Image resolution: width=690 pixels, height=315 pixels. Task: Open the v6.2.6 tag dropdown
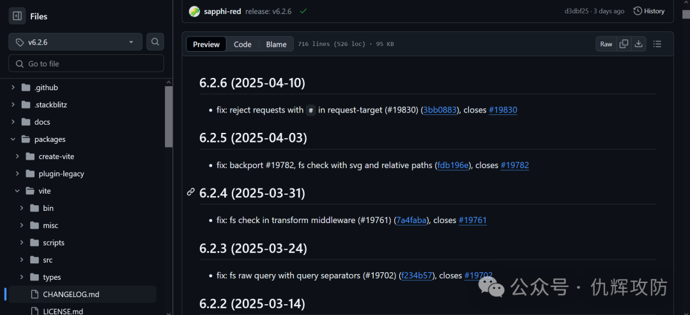click(x=75, y=42)
